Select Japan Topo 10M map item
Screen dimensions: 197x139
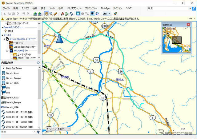click(25, 58)
